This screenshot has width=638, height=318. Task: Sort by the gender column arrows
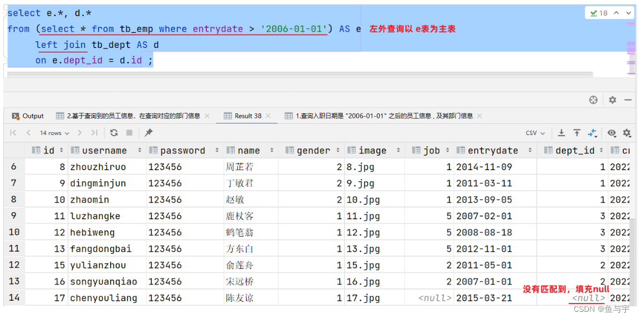tap(338, 151)
